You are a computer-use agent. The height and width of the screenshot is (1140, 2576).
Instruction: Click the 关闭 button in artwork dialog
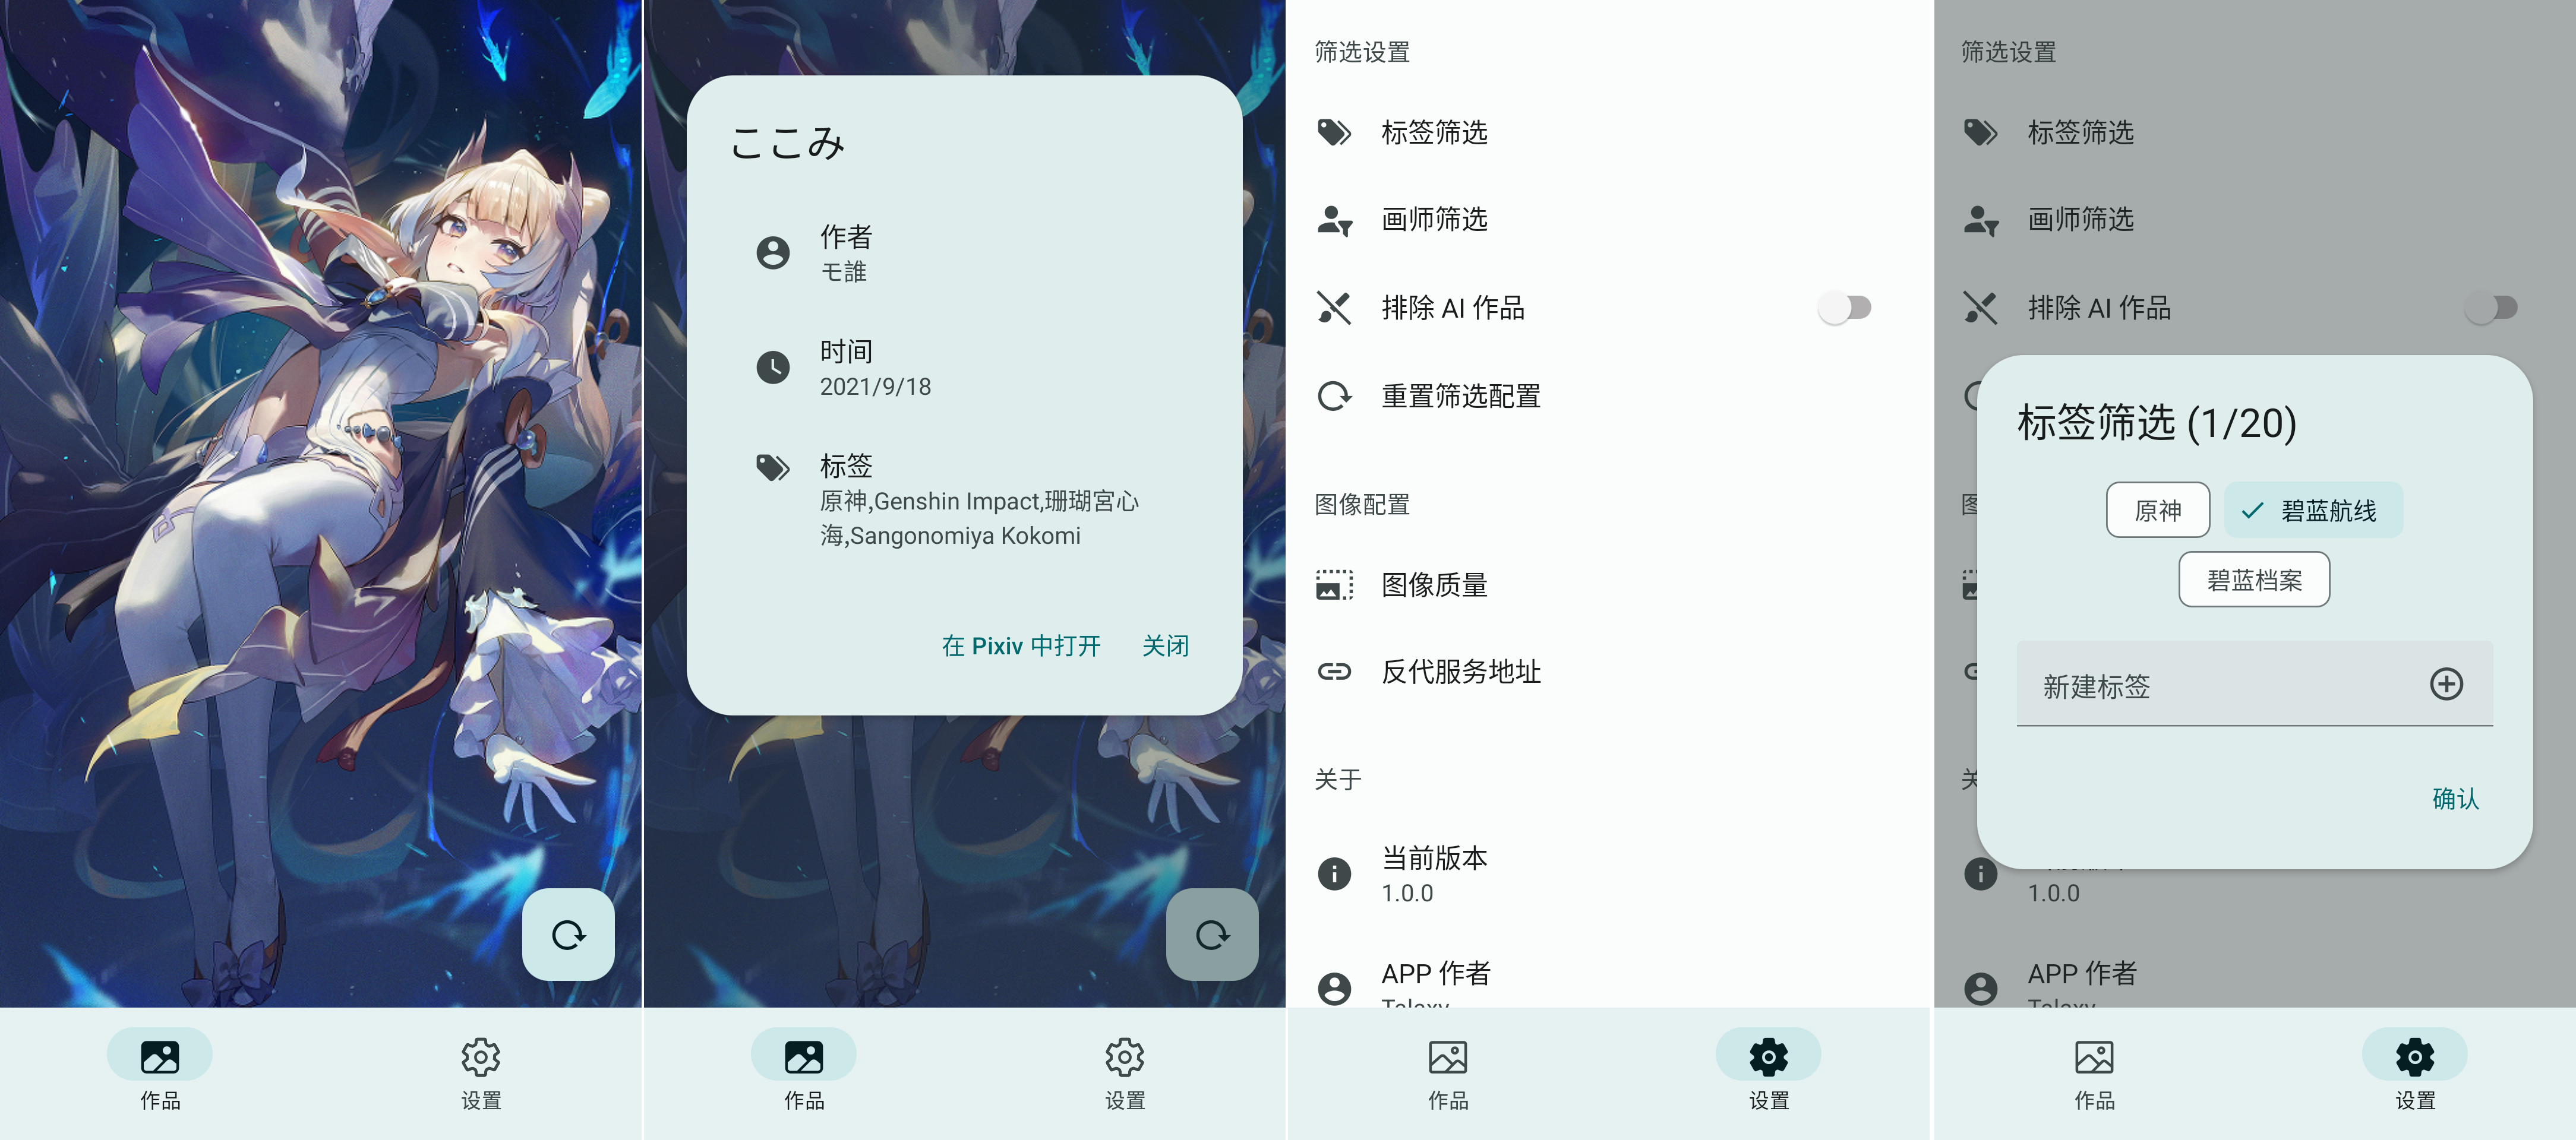[1166, 647]
